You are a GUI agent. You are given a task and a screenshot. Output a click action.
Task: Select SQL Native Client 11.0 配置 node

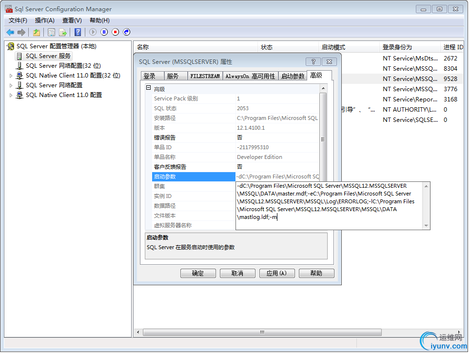pos(63,95)
